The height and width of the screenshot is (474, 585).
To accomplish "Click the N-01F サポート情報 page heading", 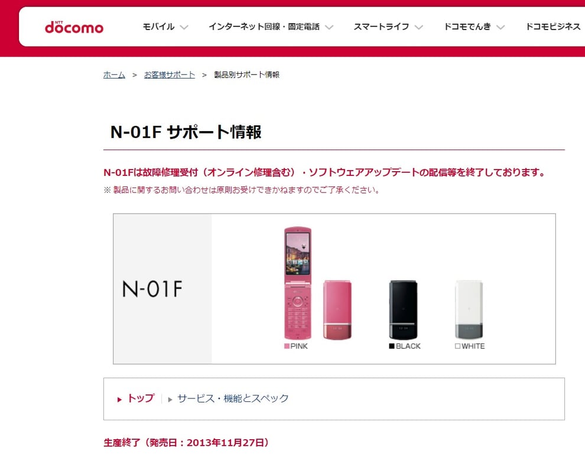I will pos(186,132).
